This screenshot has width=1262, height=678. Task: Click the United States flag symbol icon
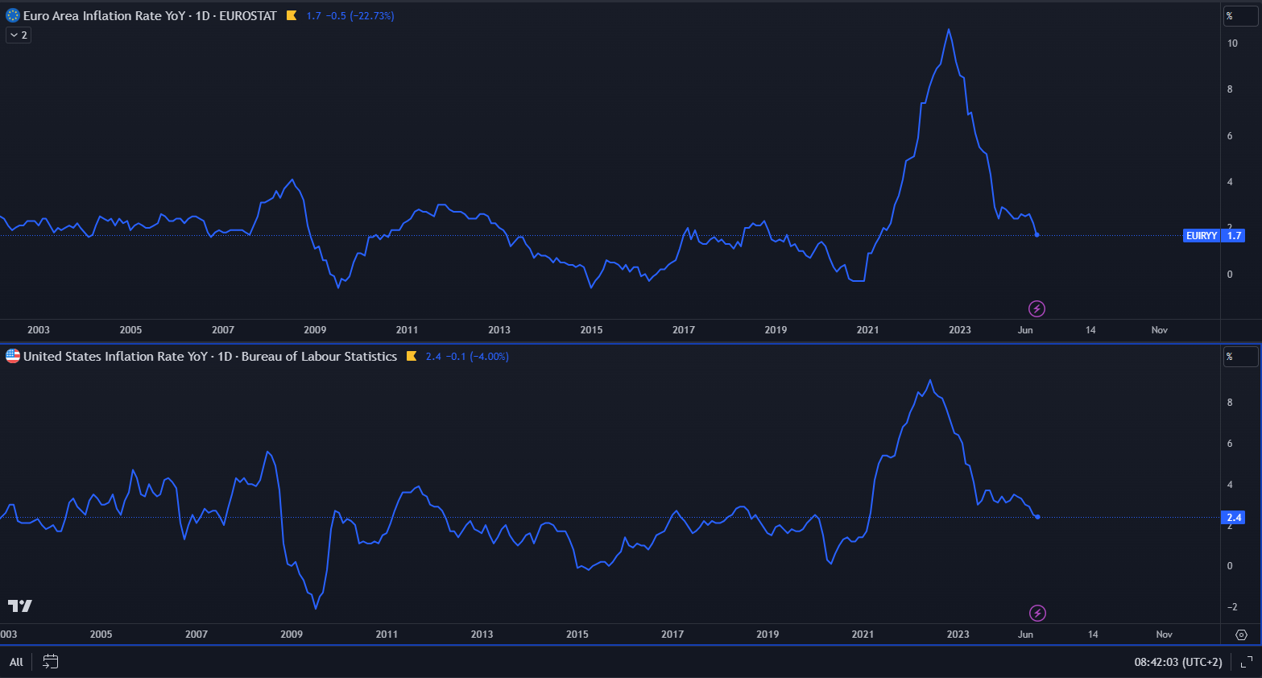tap(13, 356)
